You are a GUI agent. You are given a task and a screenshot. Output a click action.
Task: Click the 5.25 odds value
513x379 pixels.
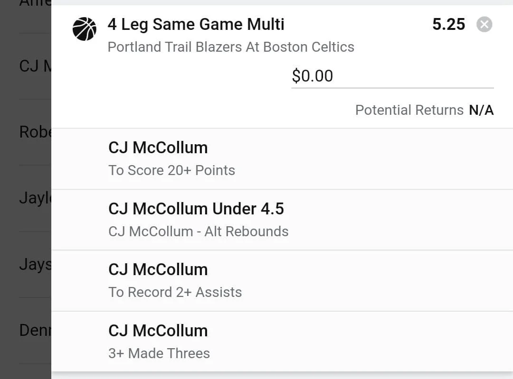pyautogui.click(x=448, y=24)
